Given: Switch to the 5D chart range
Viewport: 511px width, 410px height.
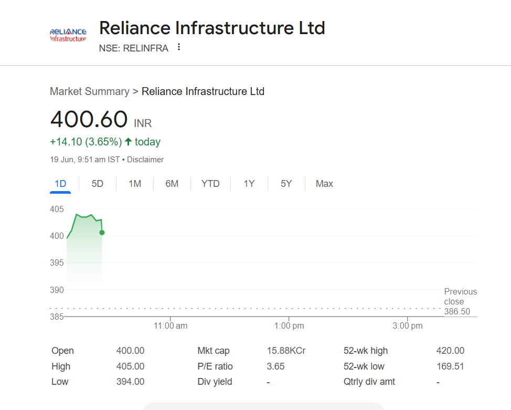Looking at the screenshot, I should [98, 184].
